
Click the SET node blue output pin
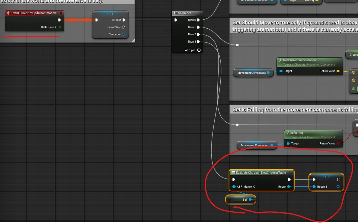(338, 186)
